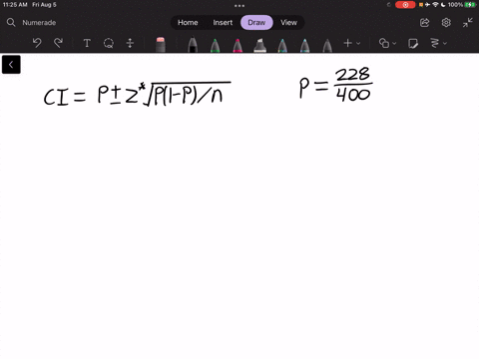Screen dimensions: 479x359
Task: Choose the Lasso select tool
Action: pyautogui.click(x=109, y=43)
